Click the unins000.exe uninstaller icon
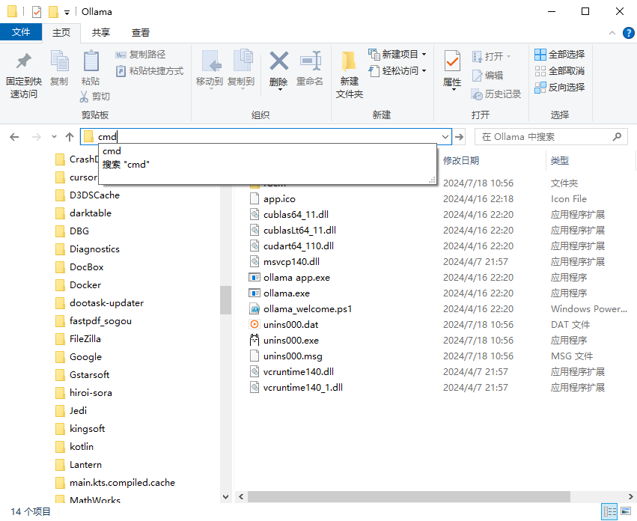This screenshot has height=521, width=637. click(255, 340)
